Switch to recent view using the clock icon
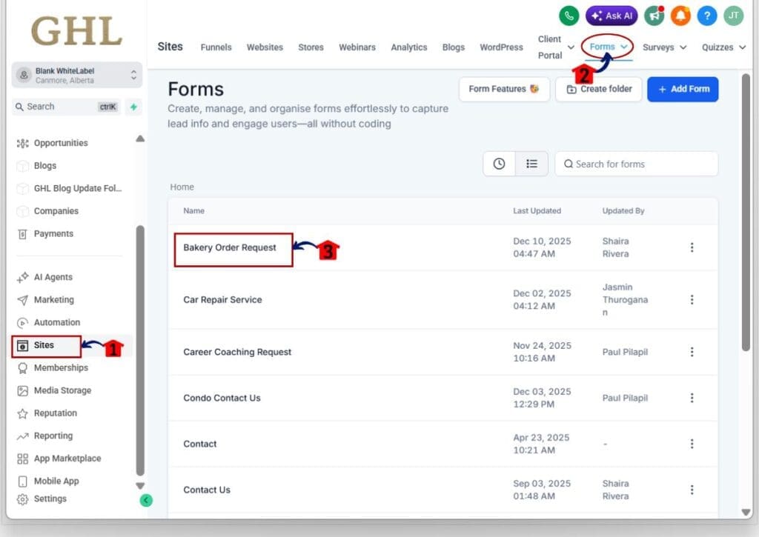Screen dimensions: 759x537 click(x=498, y=163)
